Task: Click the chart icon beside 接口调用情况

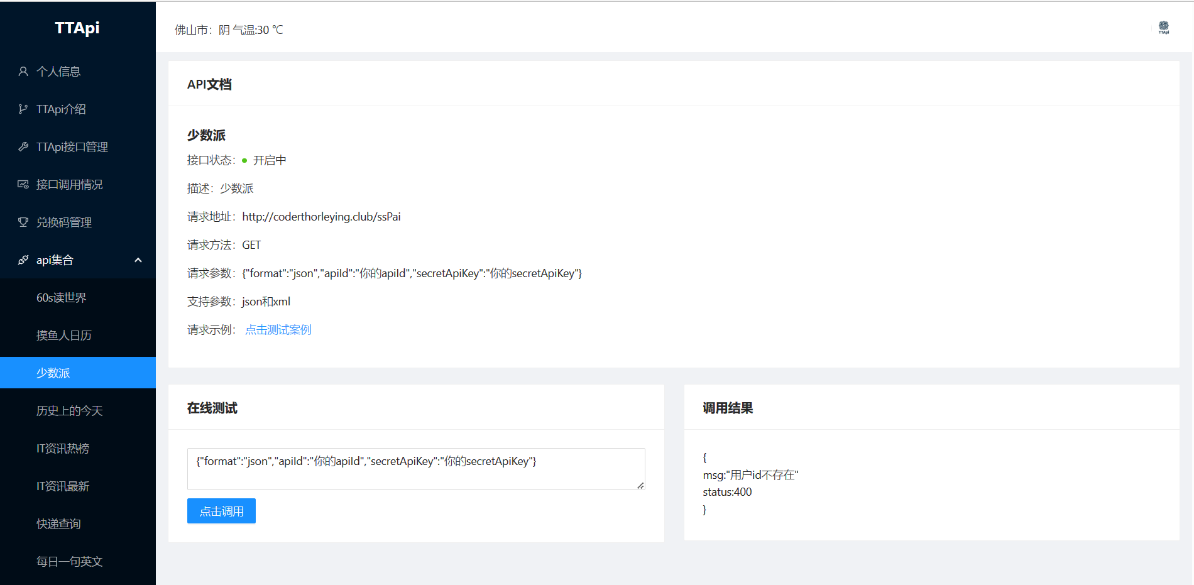Action: point(23,185)
